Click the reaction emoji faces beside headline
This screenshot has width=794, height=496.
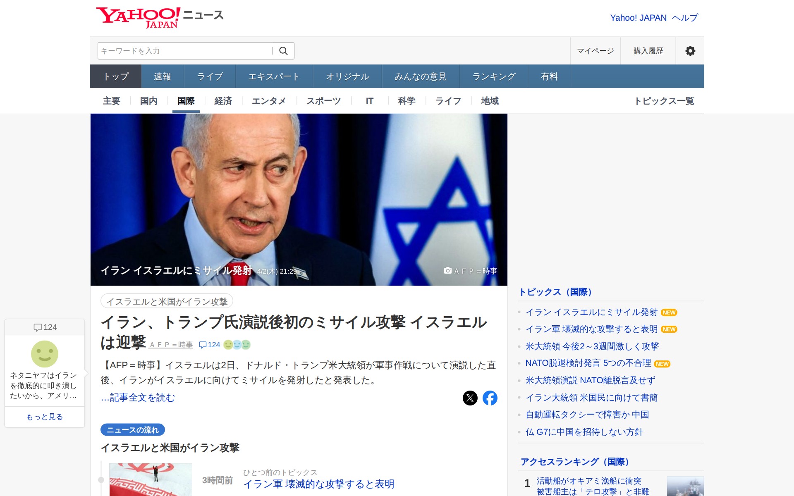pyautogui.click(x=237, y=345)
